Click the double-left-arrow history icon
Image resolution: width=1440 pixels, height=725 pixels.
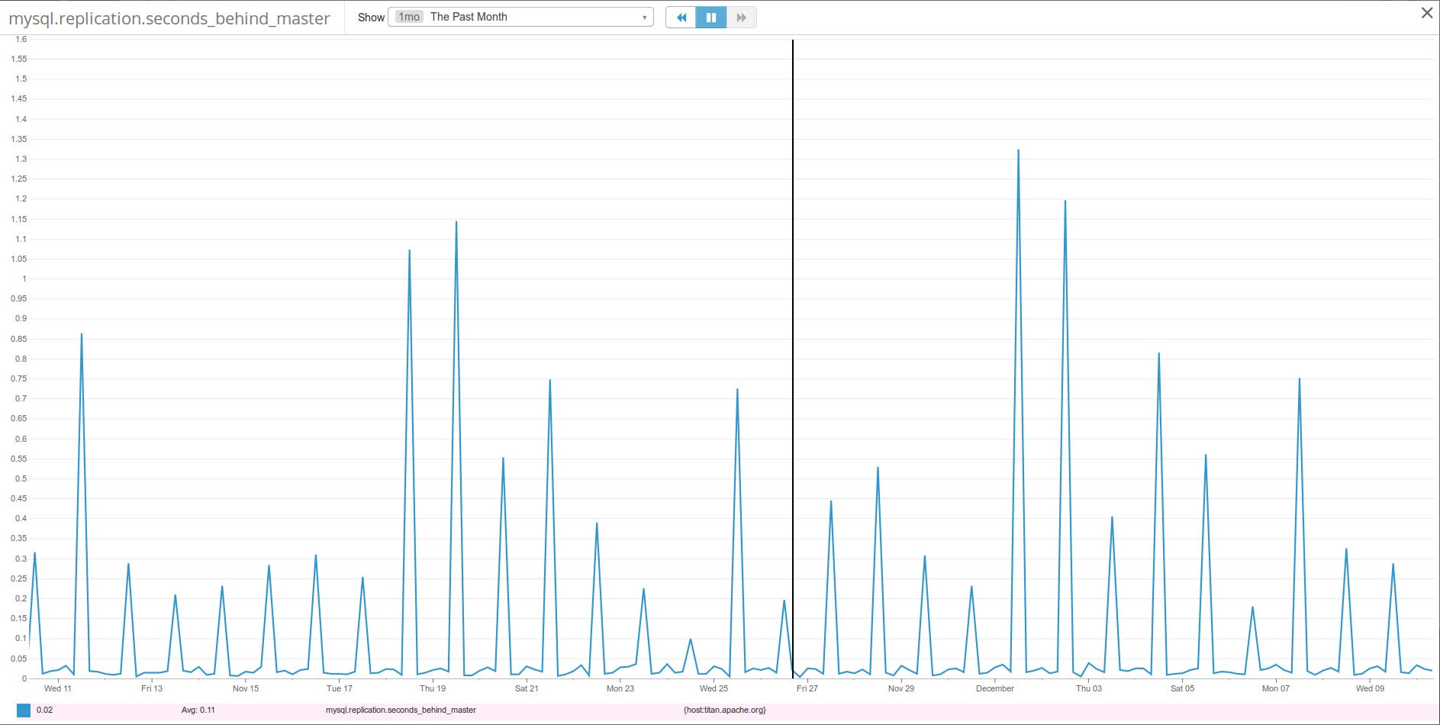pyautogui.click(x=681, y=17)
